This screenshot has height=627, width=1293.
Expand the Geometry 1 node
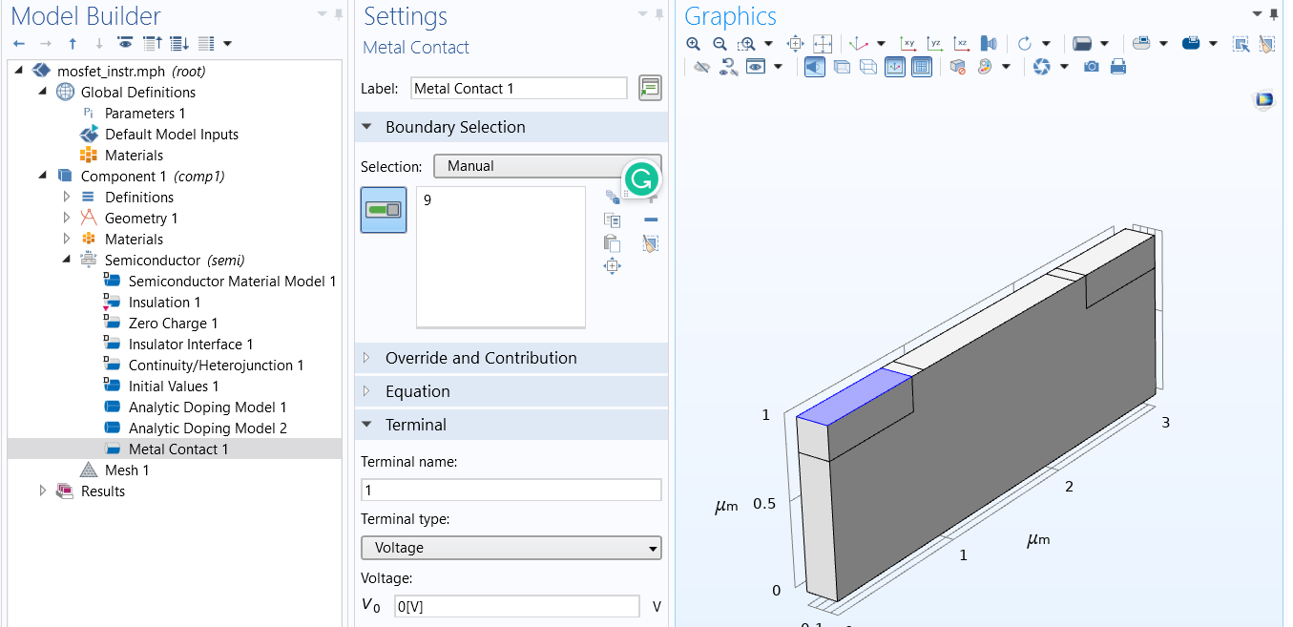click(x=66, y=218)
